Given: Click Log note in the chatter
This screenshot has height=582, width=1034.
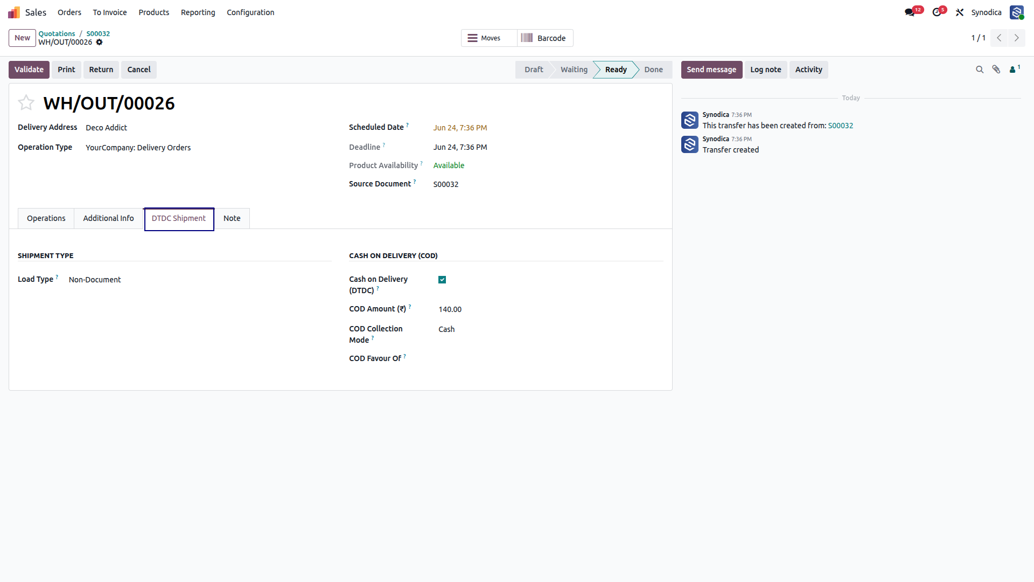Looking at the screenshot, I should click(766, 70).
